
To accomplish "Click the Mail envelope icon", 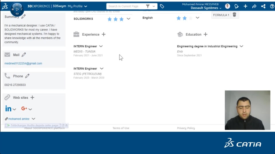I will point(7,55).
